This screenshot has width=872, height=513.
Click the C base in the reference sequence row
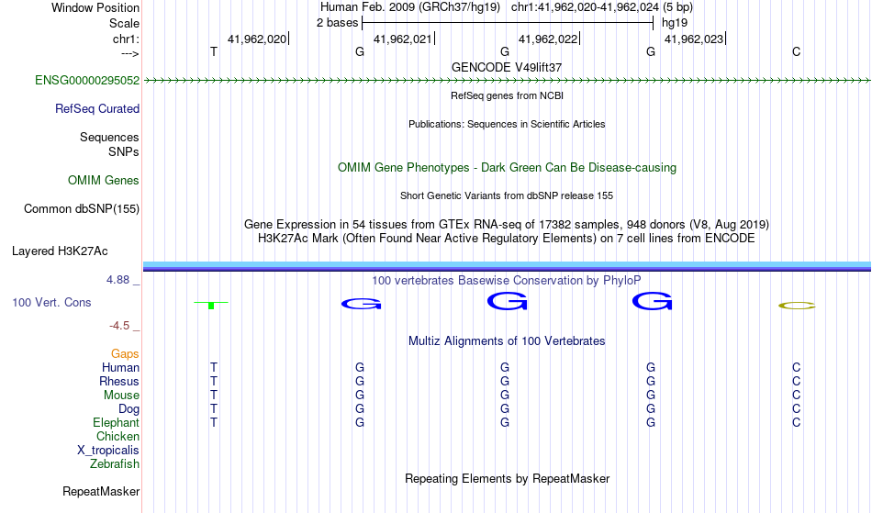(797, 51)
